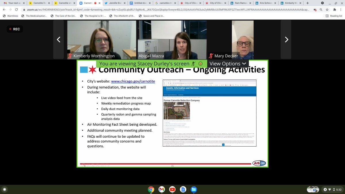The height and width of the screenshot is (194, 345).
Task: Open The Care of the Uni bookmark
Action: pos(64,16)
